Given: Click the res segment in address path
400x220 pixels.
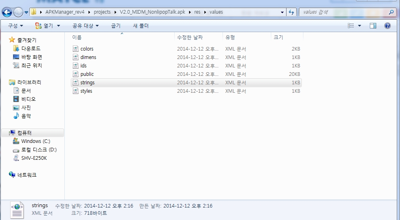Looking at the screenshot, I should pos(197,12).
